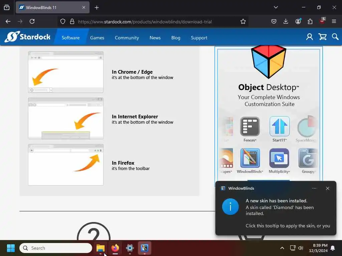This screenshot has width=342, height=256.
Task: Click the Chrome / Edge download illustration
Action: pos(66,72)
